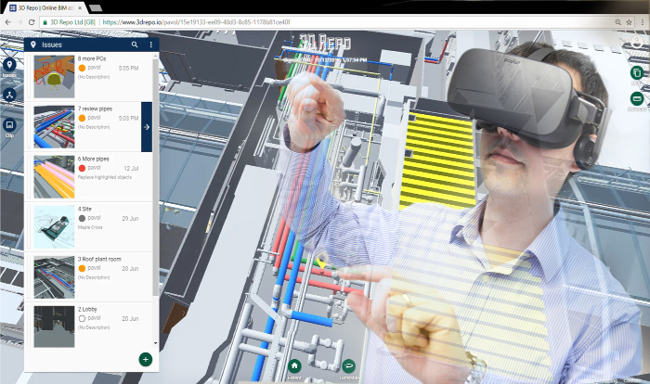Click the Turntable navigation icon at bottom
This screenshot has width=650, height=384.
point(348,366)
